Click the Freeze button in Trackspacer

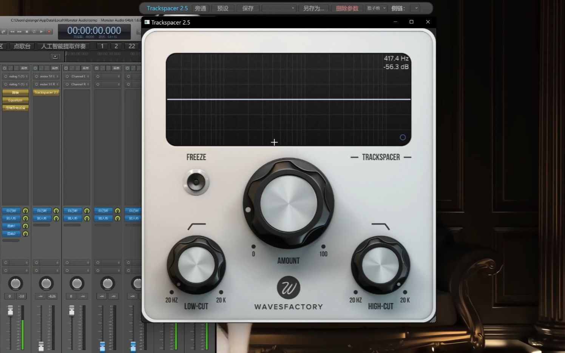(196, 182)
